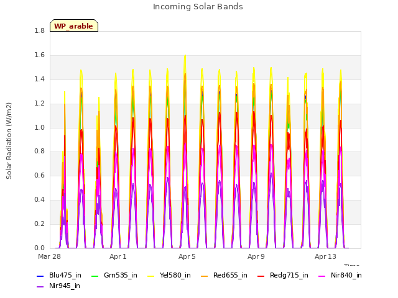Click the WP_arable site label

coord(74,25)
